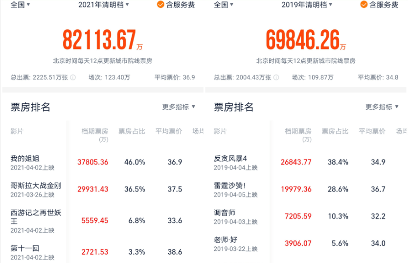Screen dimensions: 408x263
Task: Click the 场次: 123.40万 statistic
Action: coord(109,77)
